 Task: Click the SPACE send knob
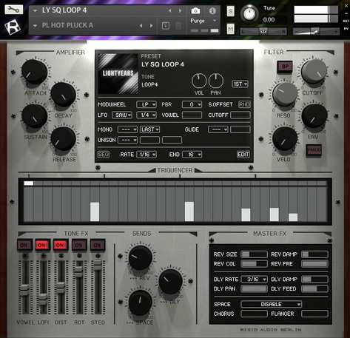tap(140, 302)
